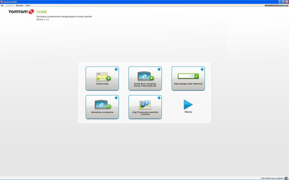Image resolution: width=289 pixels, height=180 pixels.
Task: Show help for the Dodaj mapy tile
Action: [x=116, y=69]
